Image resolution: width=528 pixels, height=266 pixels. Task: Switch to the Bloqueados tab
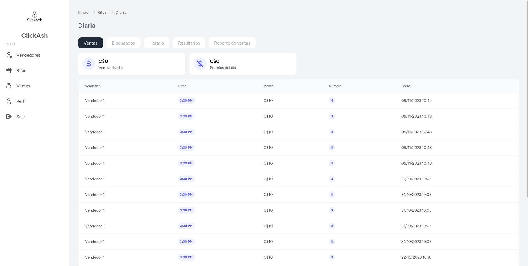(123, 43)
